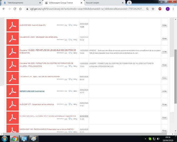
Task: Click the scroll down arrow of vertical scrollbar
Action: coord(176,131)
